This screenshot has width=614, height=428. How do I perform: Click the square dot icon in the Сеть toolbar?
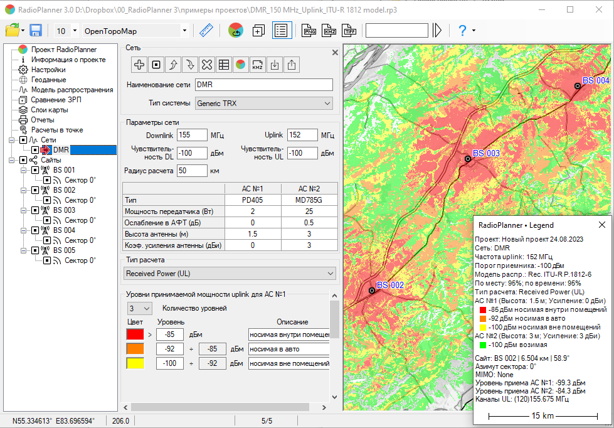pos(156,65)
